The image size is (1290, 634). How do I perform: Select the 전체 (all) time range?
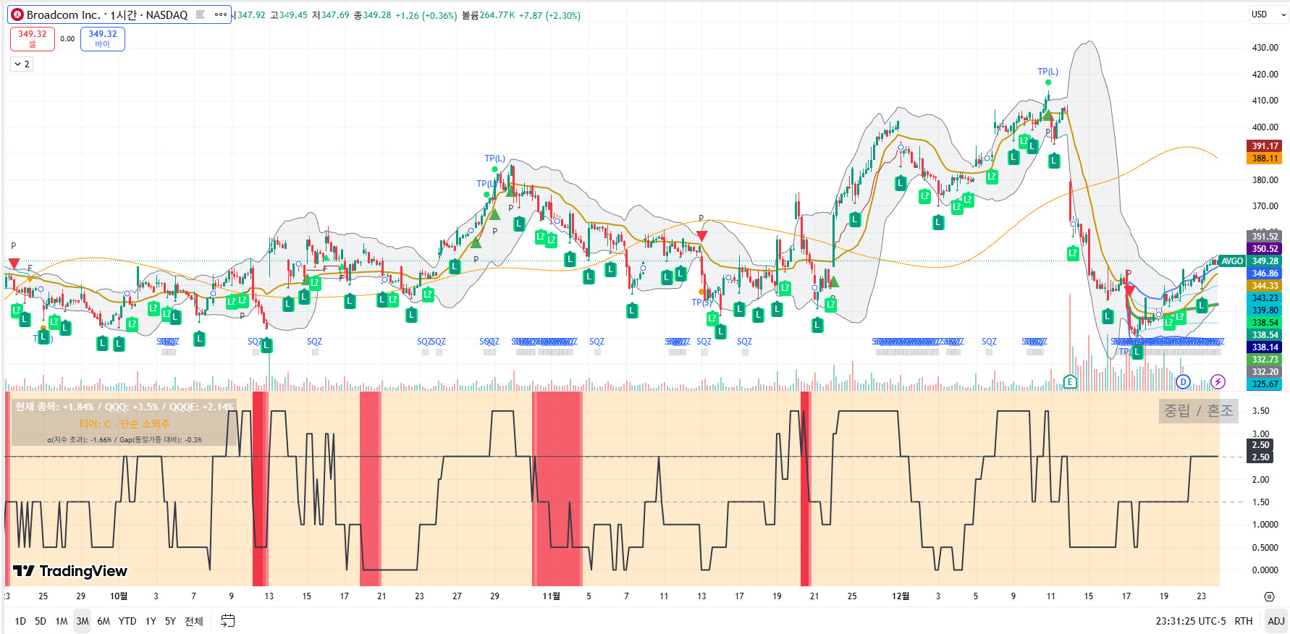point(194,621)
